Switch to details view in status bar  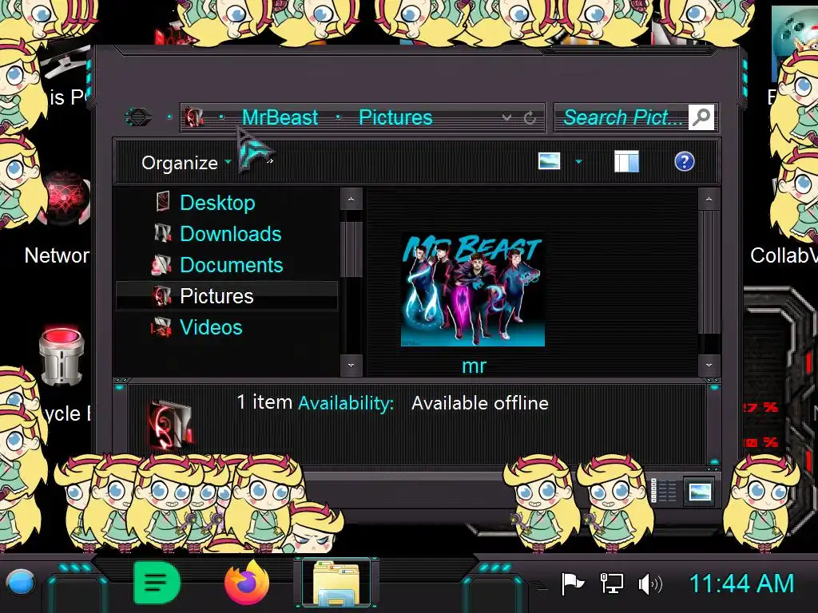tap(664, 491)
